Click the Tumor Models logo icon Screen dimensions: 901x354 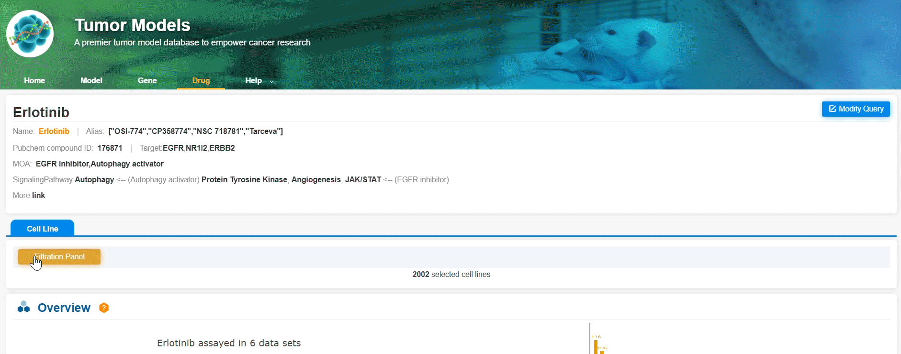pos(30,33)
